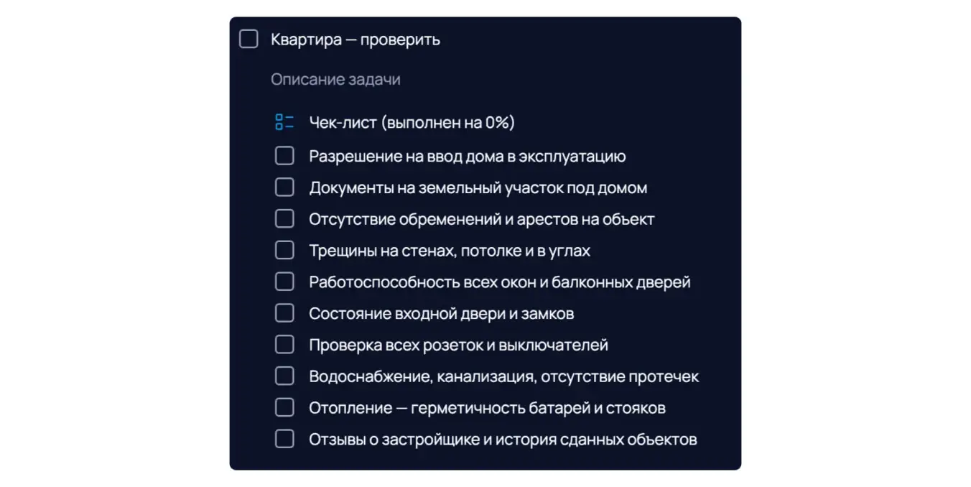Viewport: 971px width, 487px height.
Task: Check Работоспособность всех окон и балконных дверей
Action: [284, 282]
